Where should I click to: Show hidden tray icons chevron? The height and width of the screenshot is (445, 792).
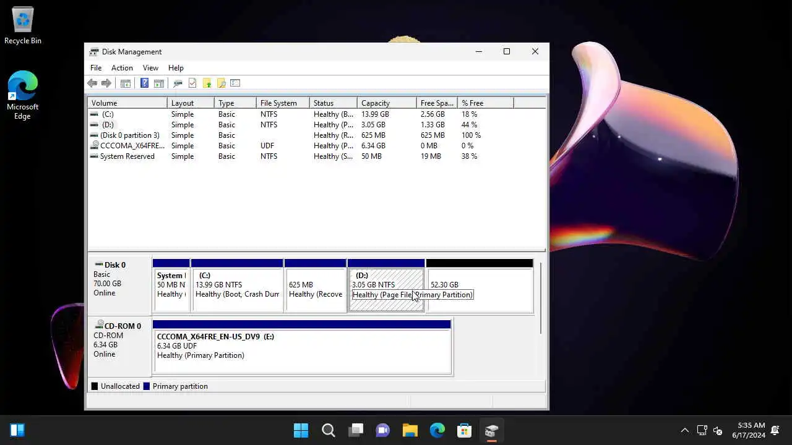684,430
